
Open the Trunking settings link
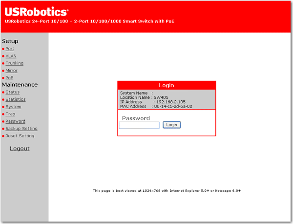point(14,63)
